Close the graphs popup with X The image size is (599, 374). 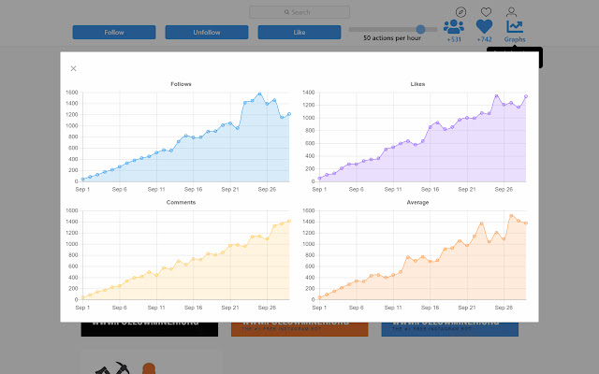[x=73, y=68]
